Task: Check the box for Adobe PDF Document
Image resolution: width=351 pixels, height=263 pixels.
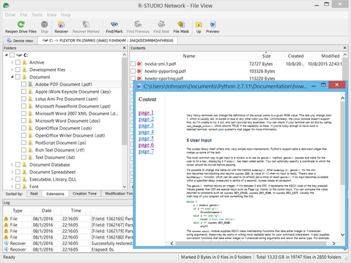Action: 24,84
